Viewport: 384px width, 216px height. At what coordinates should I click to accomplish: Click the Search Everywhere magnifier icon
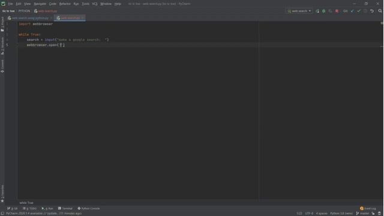tap(380, 11)
